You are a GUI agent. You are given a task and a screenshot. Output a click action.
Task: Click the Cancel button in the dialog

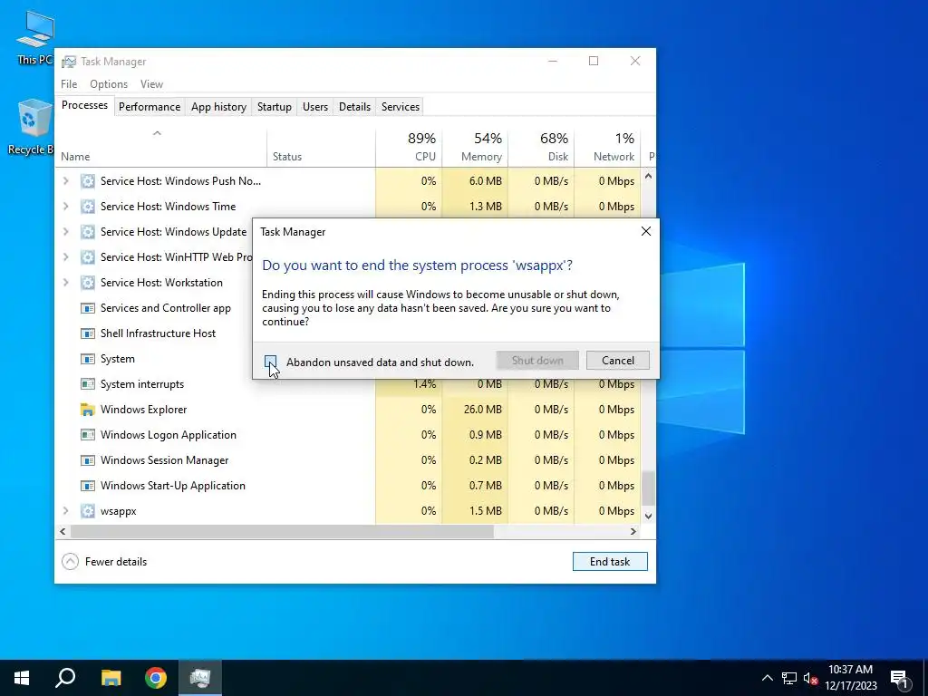[617, 361]
